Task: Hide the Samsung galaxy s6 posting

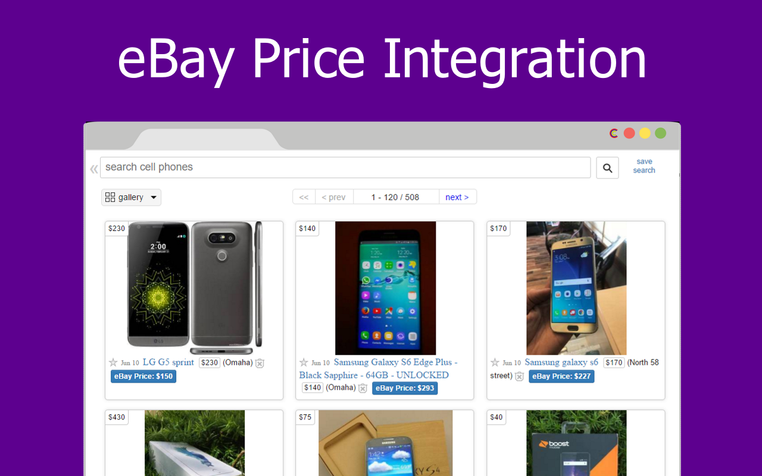Action: tap(520, 376)
